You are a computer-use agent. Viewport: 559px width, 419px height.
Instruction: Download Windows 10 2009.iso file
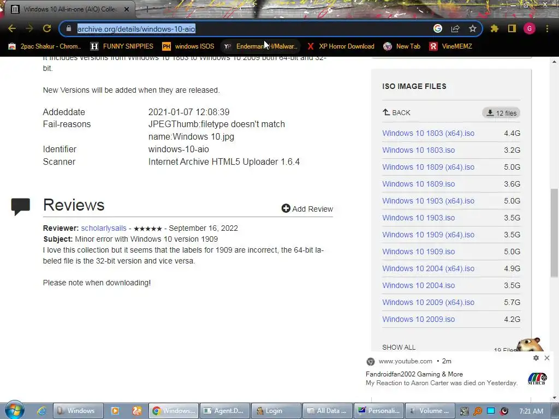[419, 319]
